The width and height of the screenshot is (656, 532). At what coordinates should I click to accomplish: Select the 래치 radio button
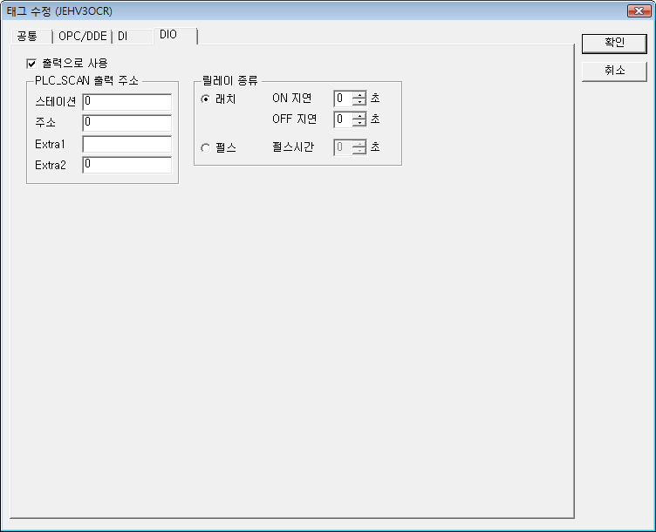205,99
